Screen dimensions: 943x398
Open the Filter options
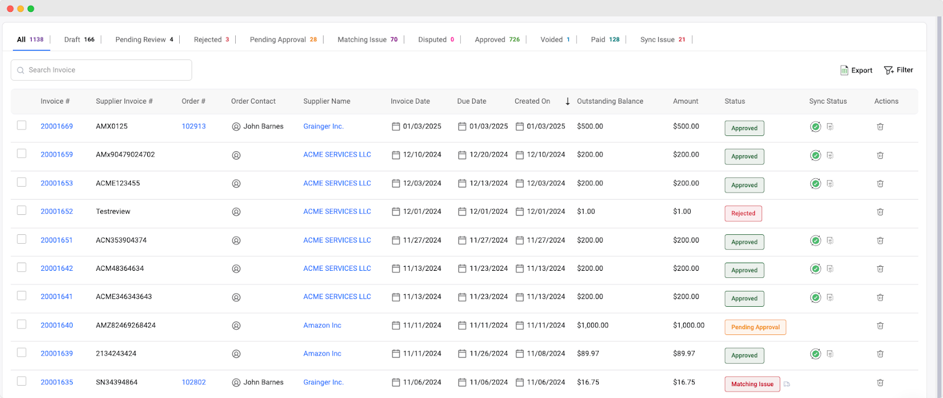click(x=898, y=70)
